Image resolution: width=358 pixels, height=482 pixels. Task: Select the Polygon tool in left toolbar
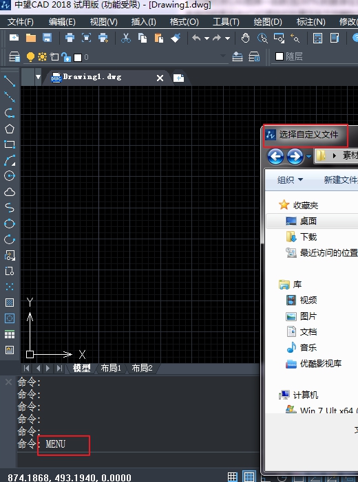click(x=10, y=129)
